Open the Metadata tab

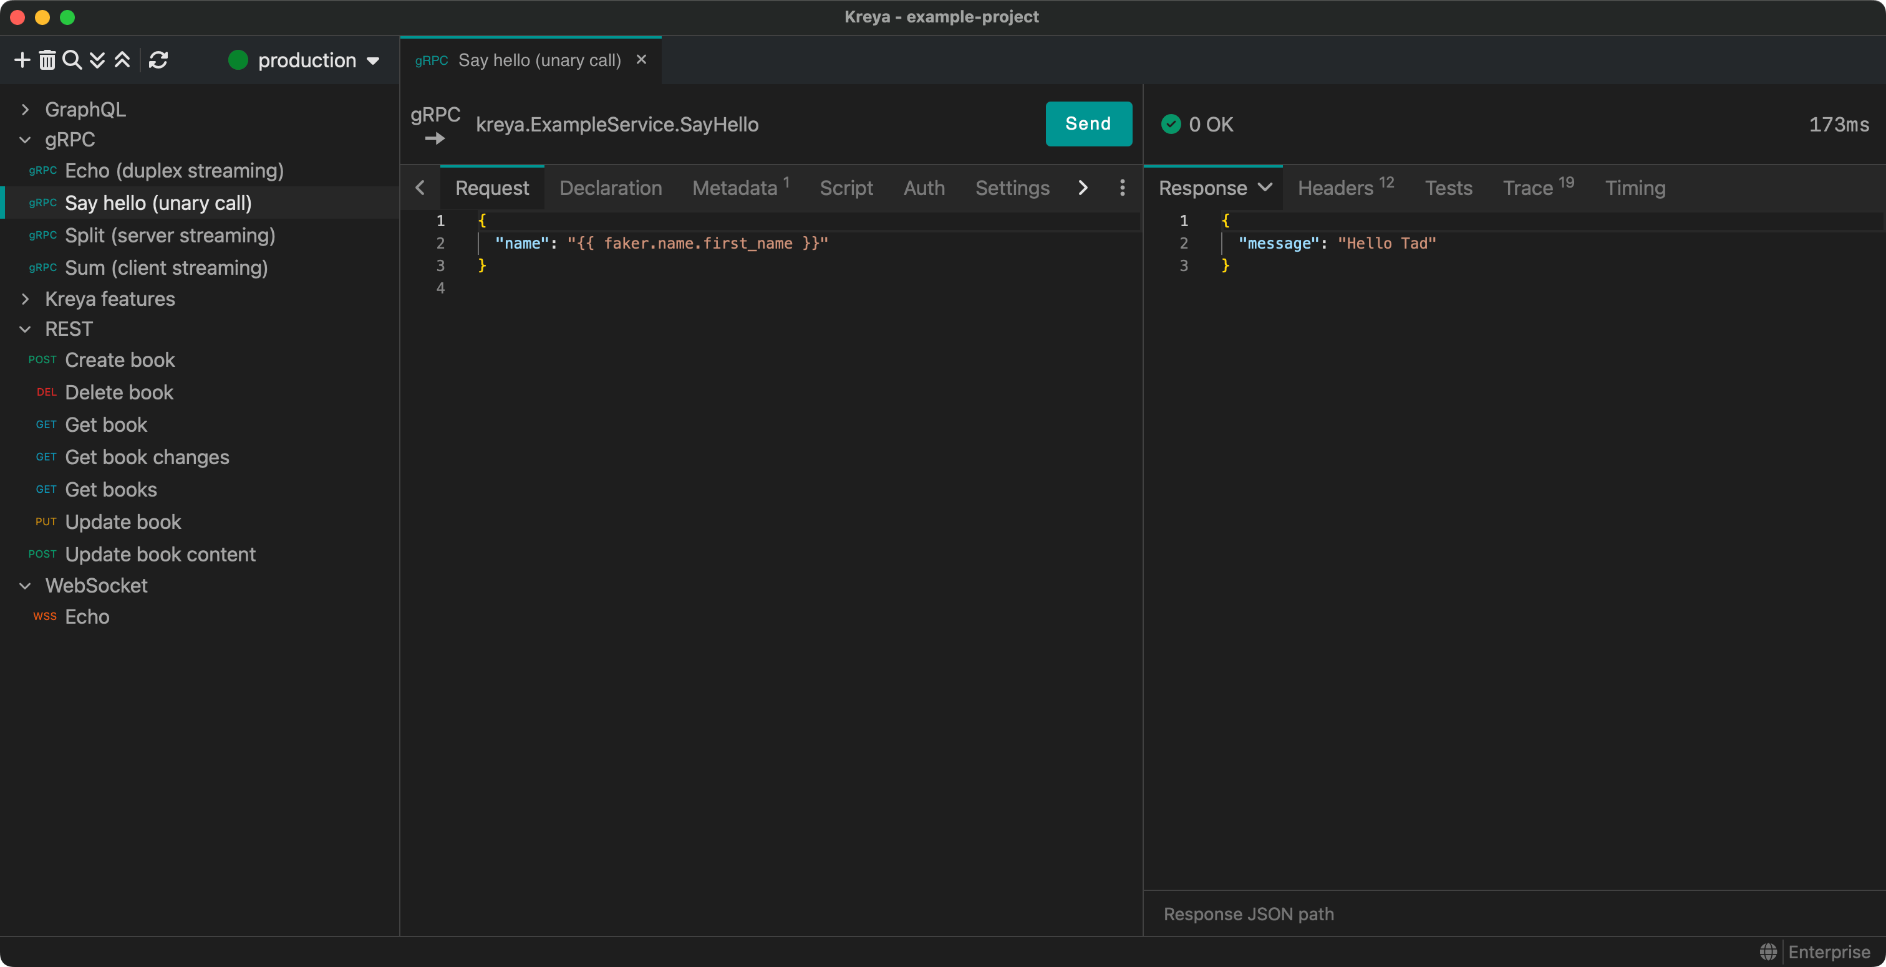pyautogui.click(x=741, y=188)
